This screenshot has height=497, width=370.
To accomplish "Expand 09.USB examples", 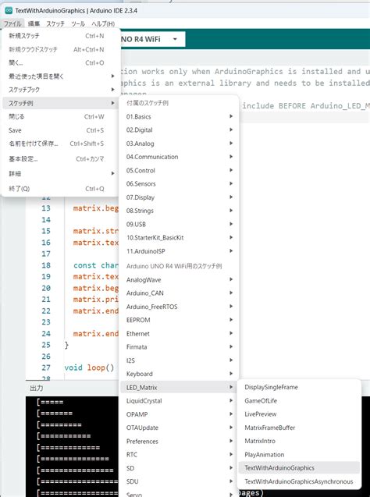I will pos(179,225).
